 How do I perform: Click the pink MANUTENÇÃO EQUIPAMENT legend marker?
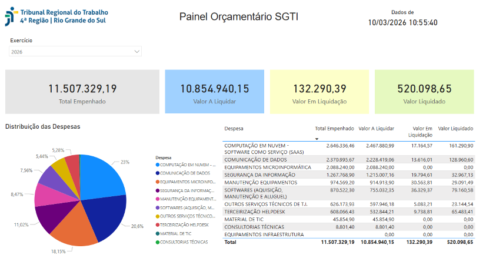pyautogui.click(x=158, y=199)
